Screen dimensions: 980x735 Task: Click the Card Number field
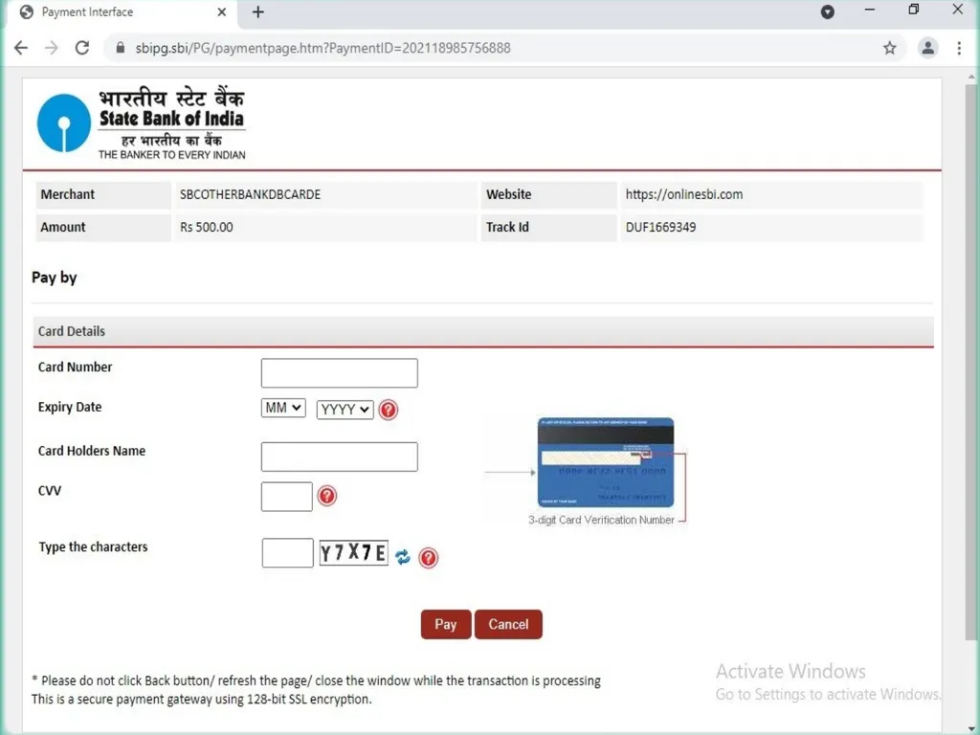pos(340,372)
